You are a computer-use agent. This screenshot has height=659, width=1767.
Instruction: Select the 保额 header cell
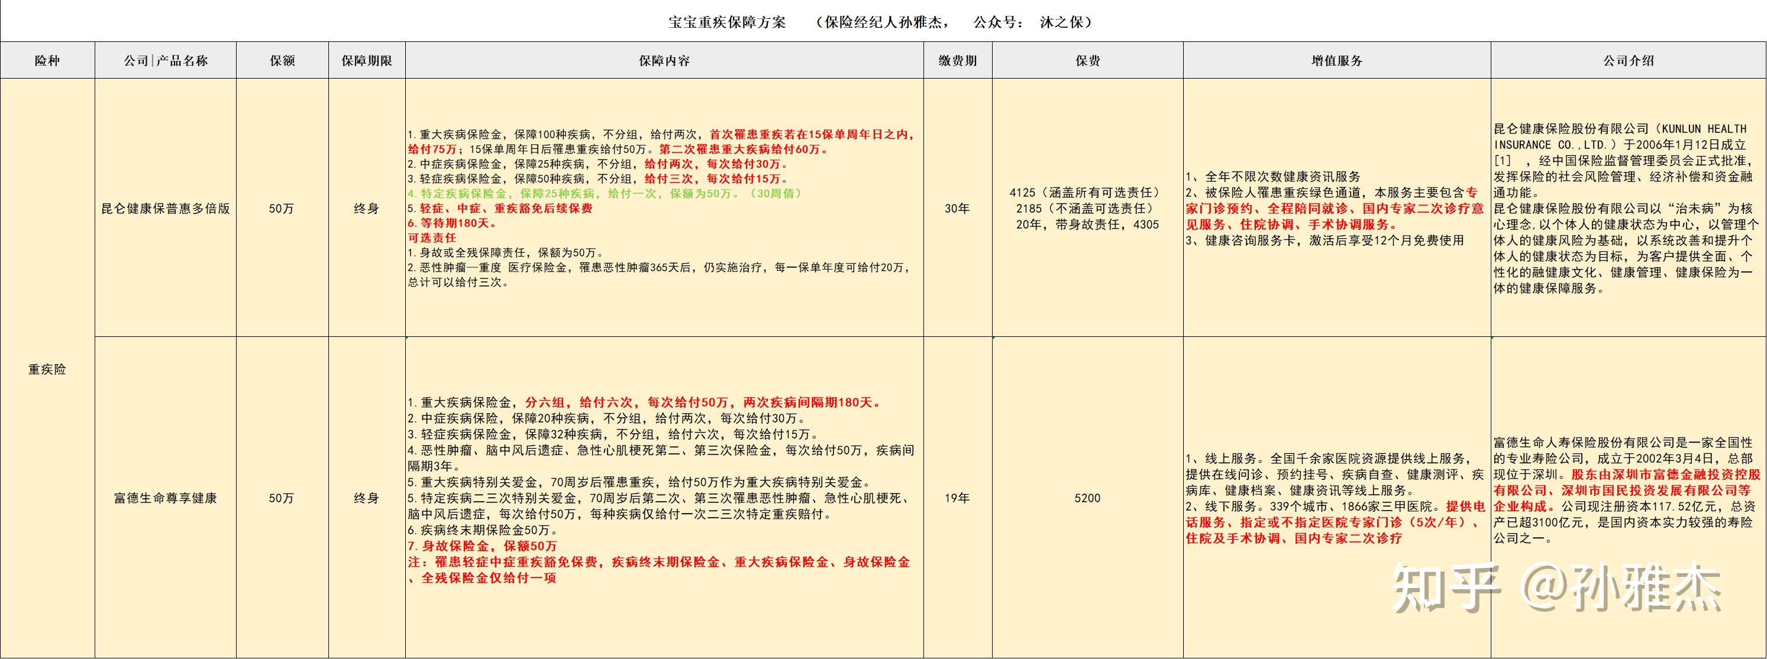(282, 60)
